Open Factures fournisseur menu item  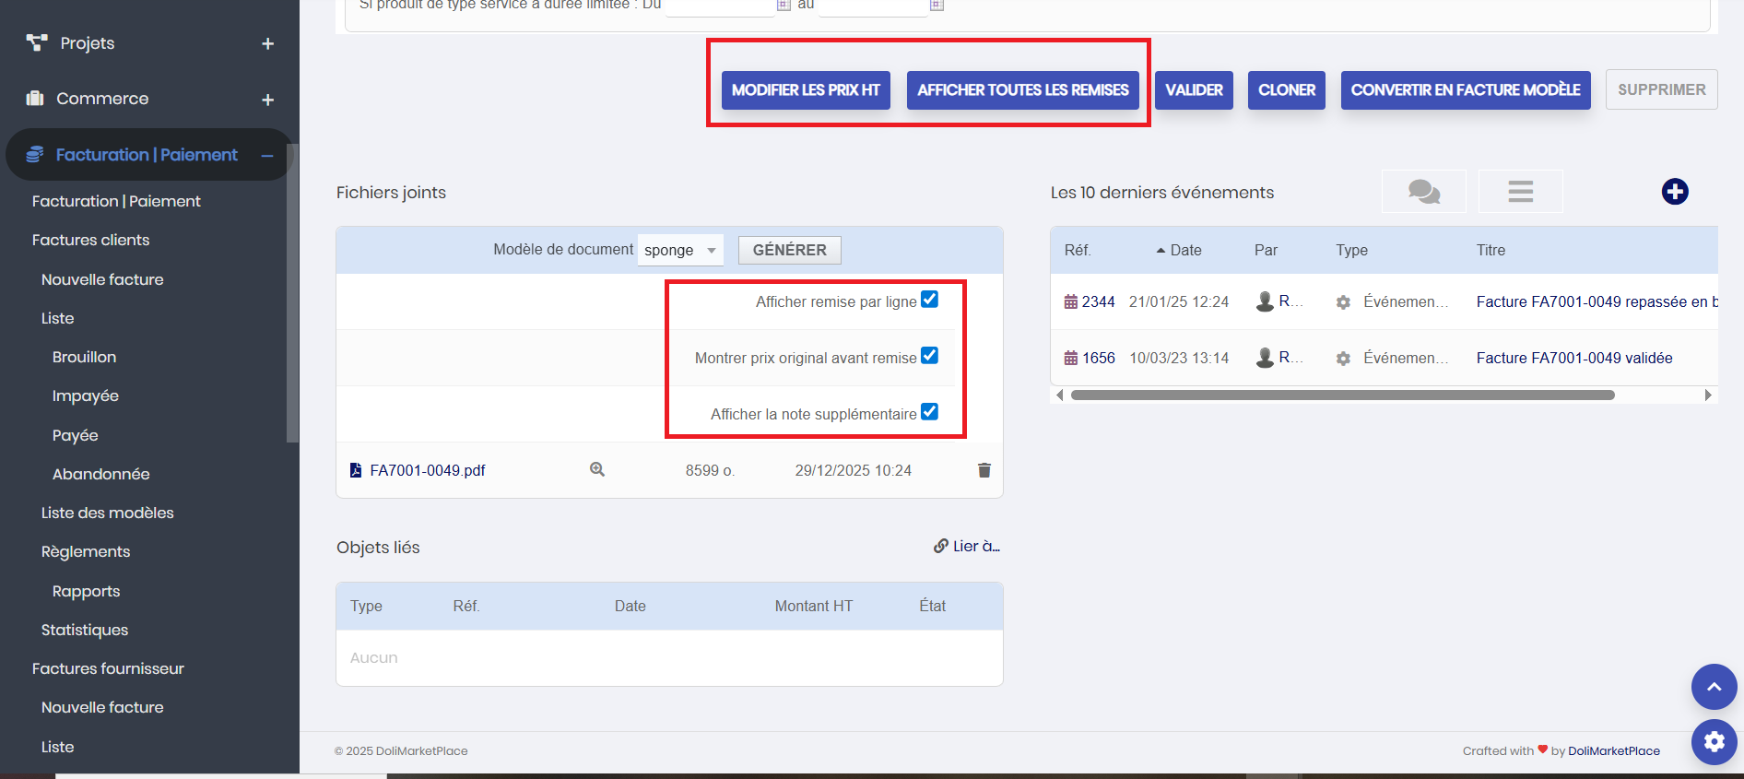[108, 668]
